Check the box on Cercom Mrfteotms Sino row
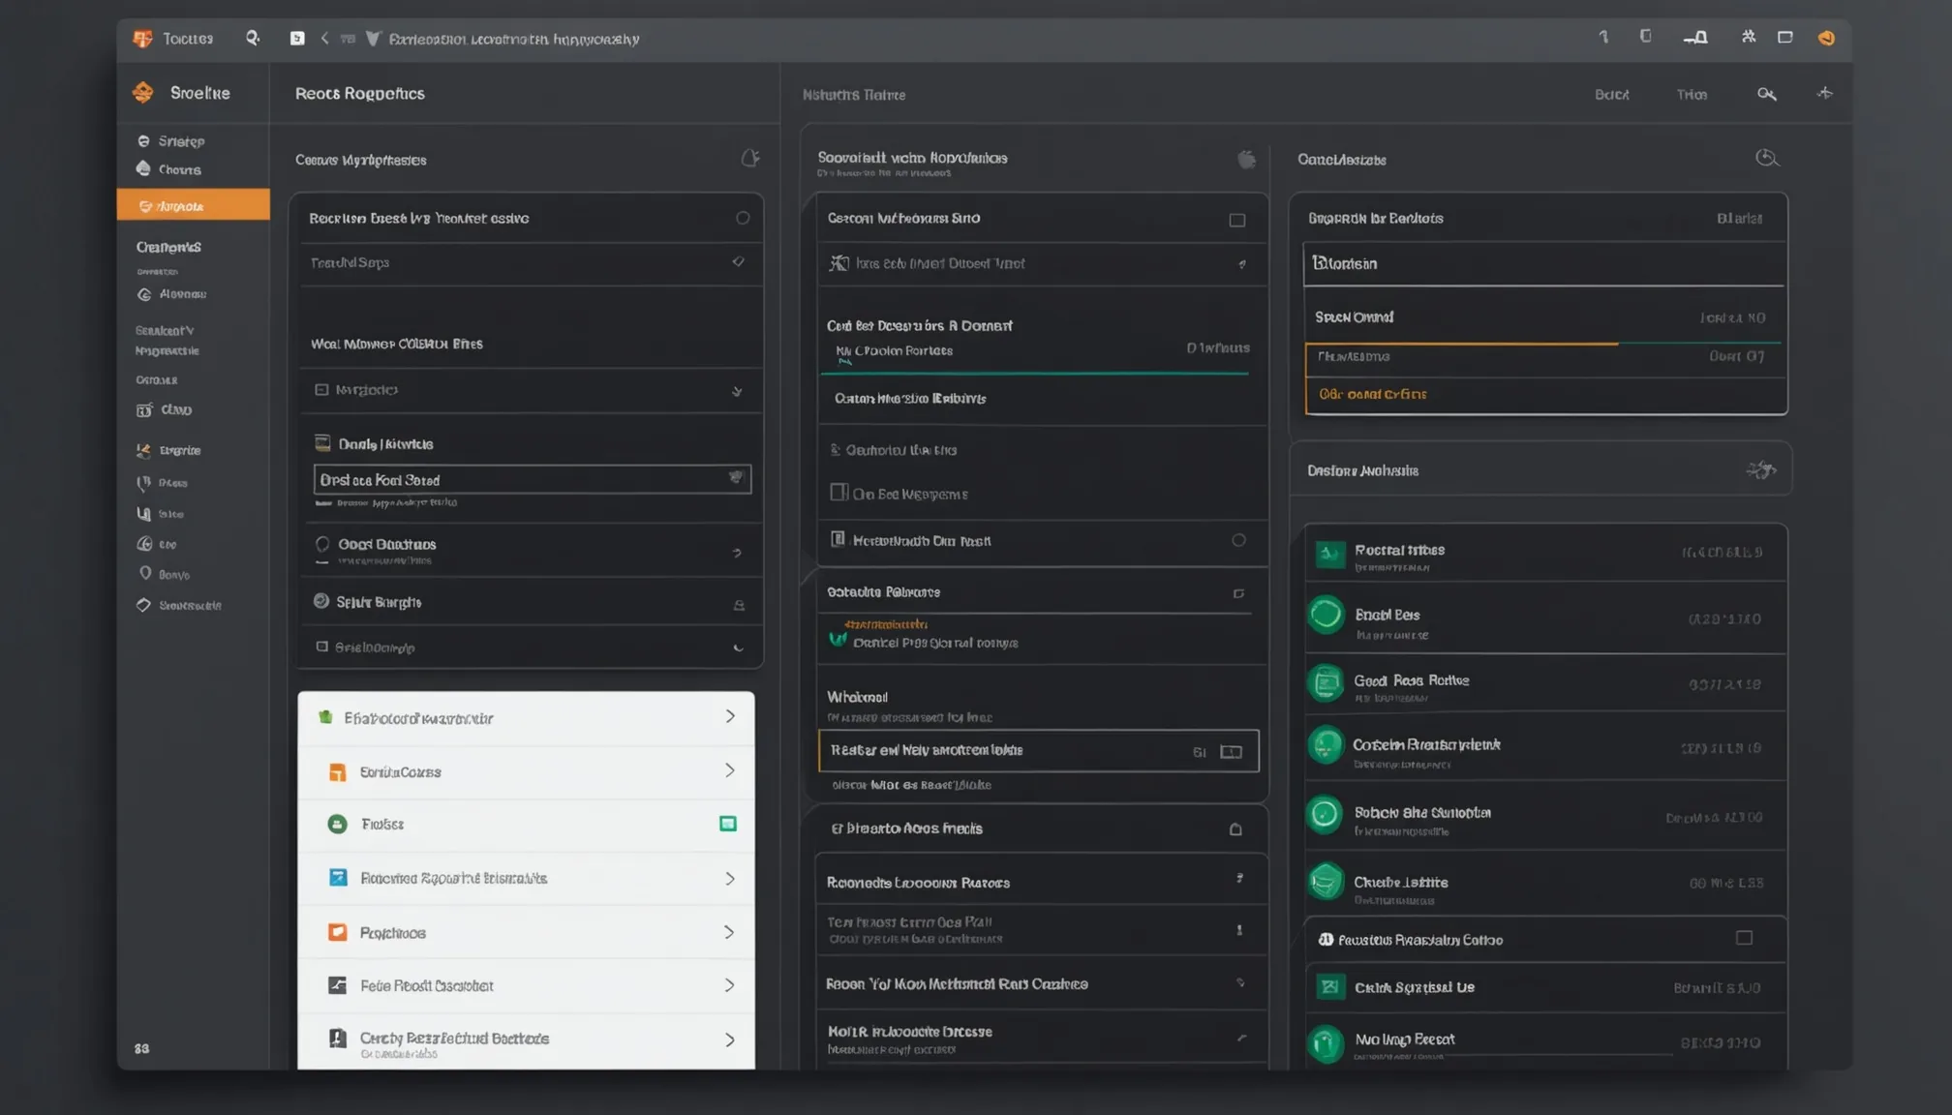The height and width of the screenshot is (1115, 1952). coord(1237,221)
